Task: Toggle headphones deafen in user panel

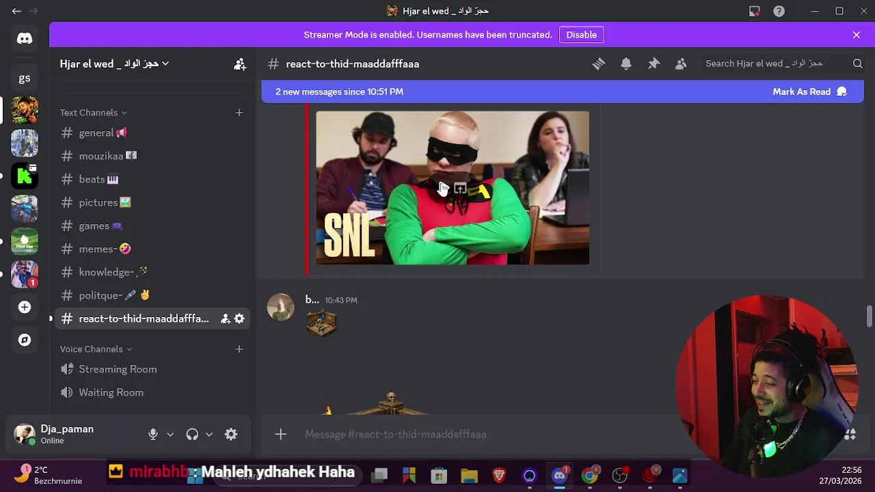Action: pyautogui.click(x=192, y=435)
